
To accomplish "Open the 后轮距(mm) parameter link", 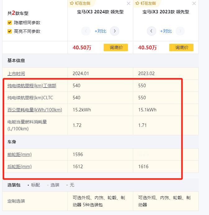I will click(20, 167).
